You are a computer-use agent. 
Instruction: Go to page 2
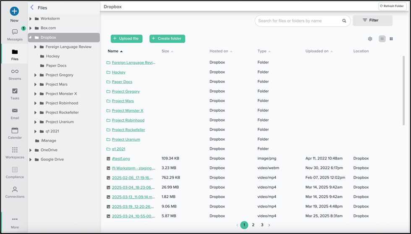253,225
